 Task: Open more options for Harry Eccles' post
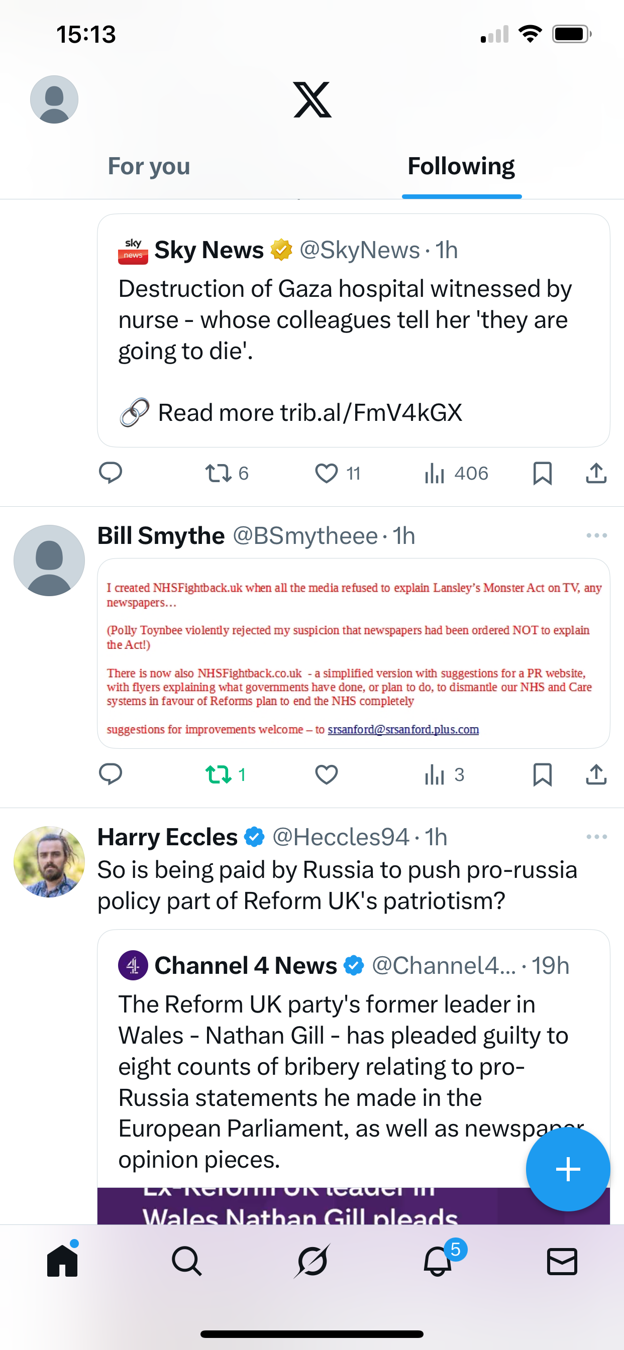[x=596, y=837]
